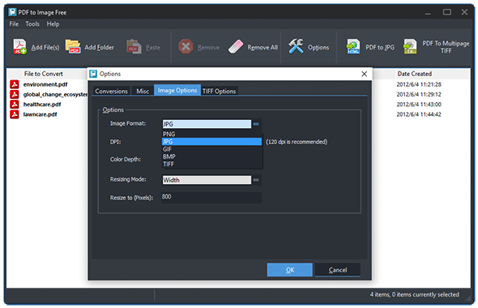478x308 pixels.
Task: Click the Remove All eraser icon
Action: pos(236,47)
